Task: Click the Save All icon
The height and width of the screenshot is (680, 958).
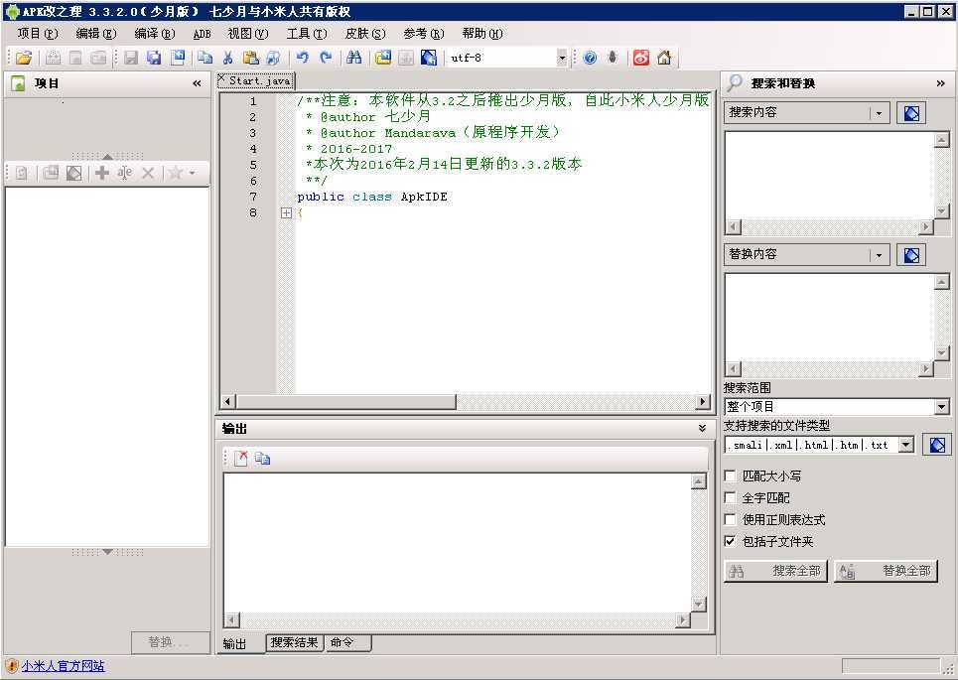Action: click(x=154, y=57)
